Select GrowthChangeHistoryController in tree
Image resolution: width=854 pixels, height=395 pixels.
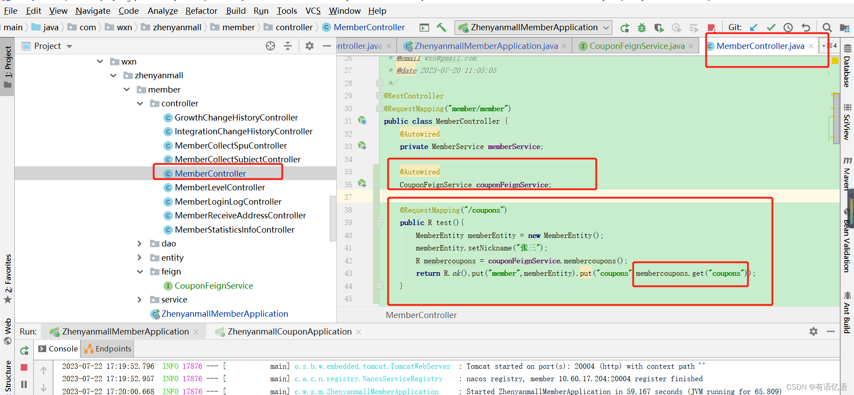coord(236,117)
